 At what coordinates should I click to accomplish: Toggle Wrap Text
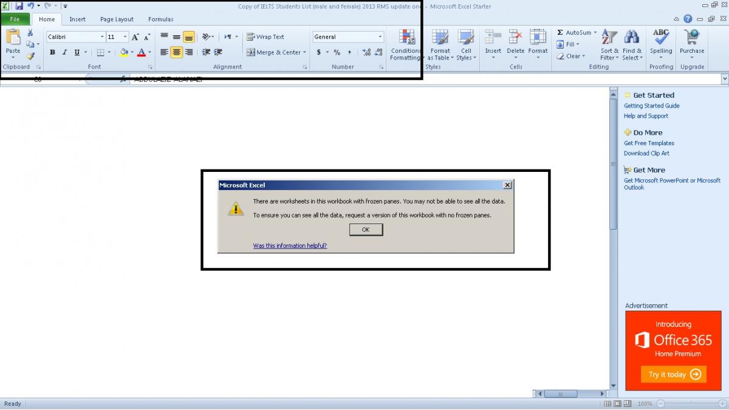[x=265, y=37]
